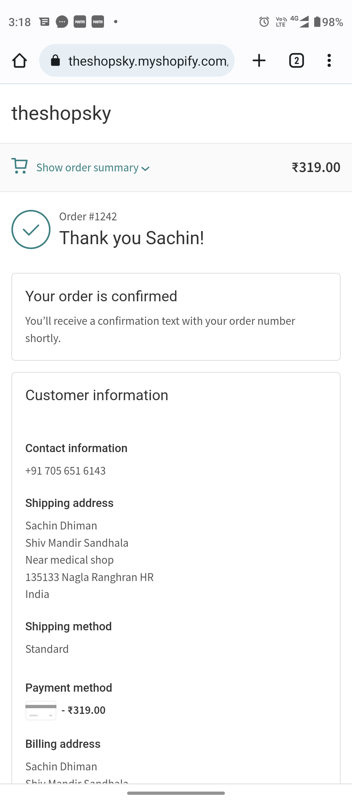Tap the Order #1242 label
352x803 pixels.
(x=88, y=216)
